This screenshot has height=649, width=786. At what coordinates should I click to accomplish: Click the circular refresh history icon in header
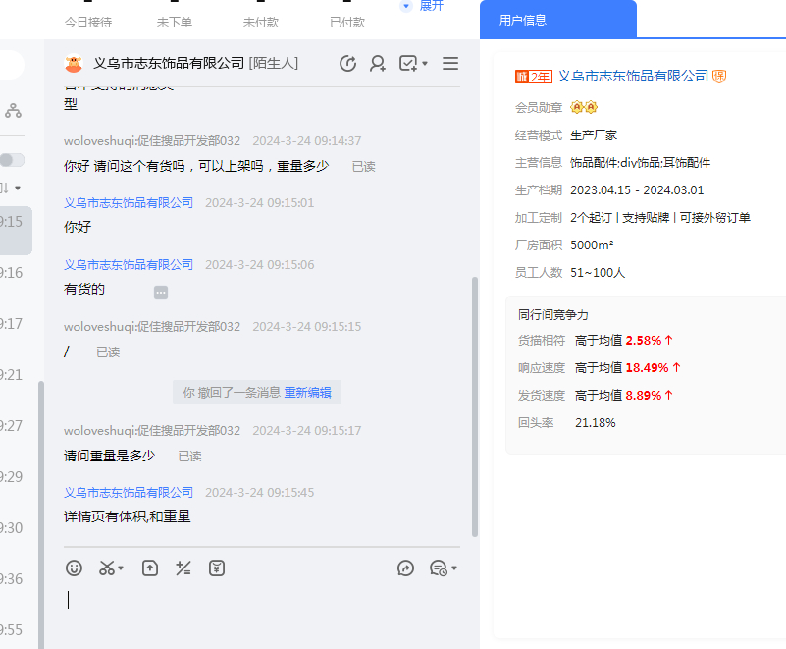point(347,64)
